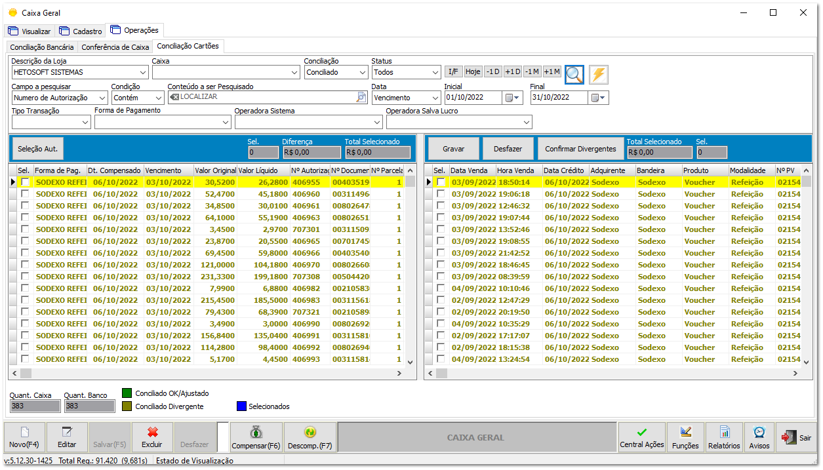
Task: Expand the Descrição da Loja dropdown
Action: pos(143,72)
